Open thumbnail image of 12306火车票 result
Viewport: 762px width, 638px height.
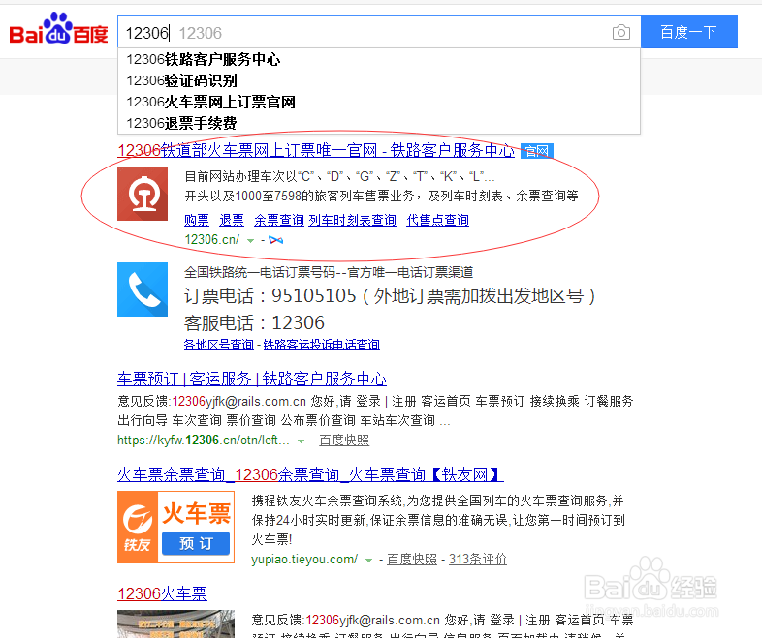[175, 623]
